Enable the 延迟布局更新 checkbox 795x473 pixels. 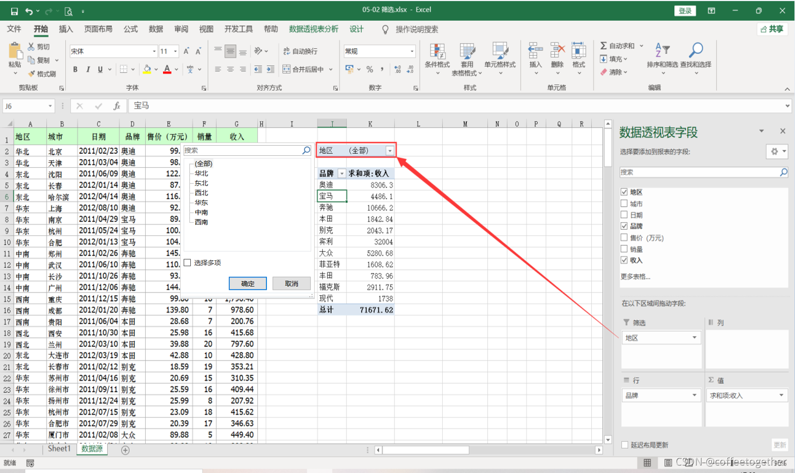pyautogui.click(x=625, y=445)
